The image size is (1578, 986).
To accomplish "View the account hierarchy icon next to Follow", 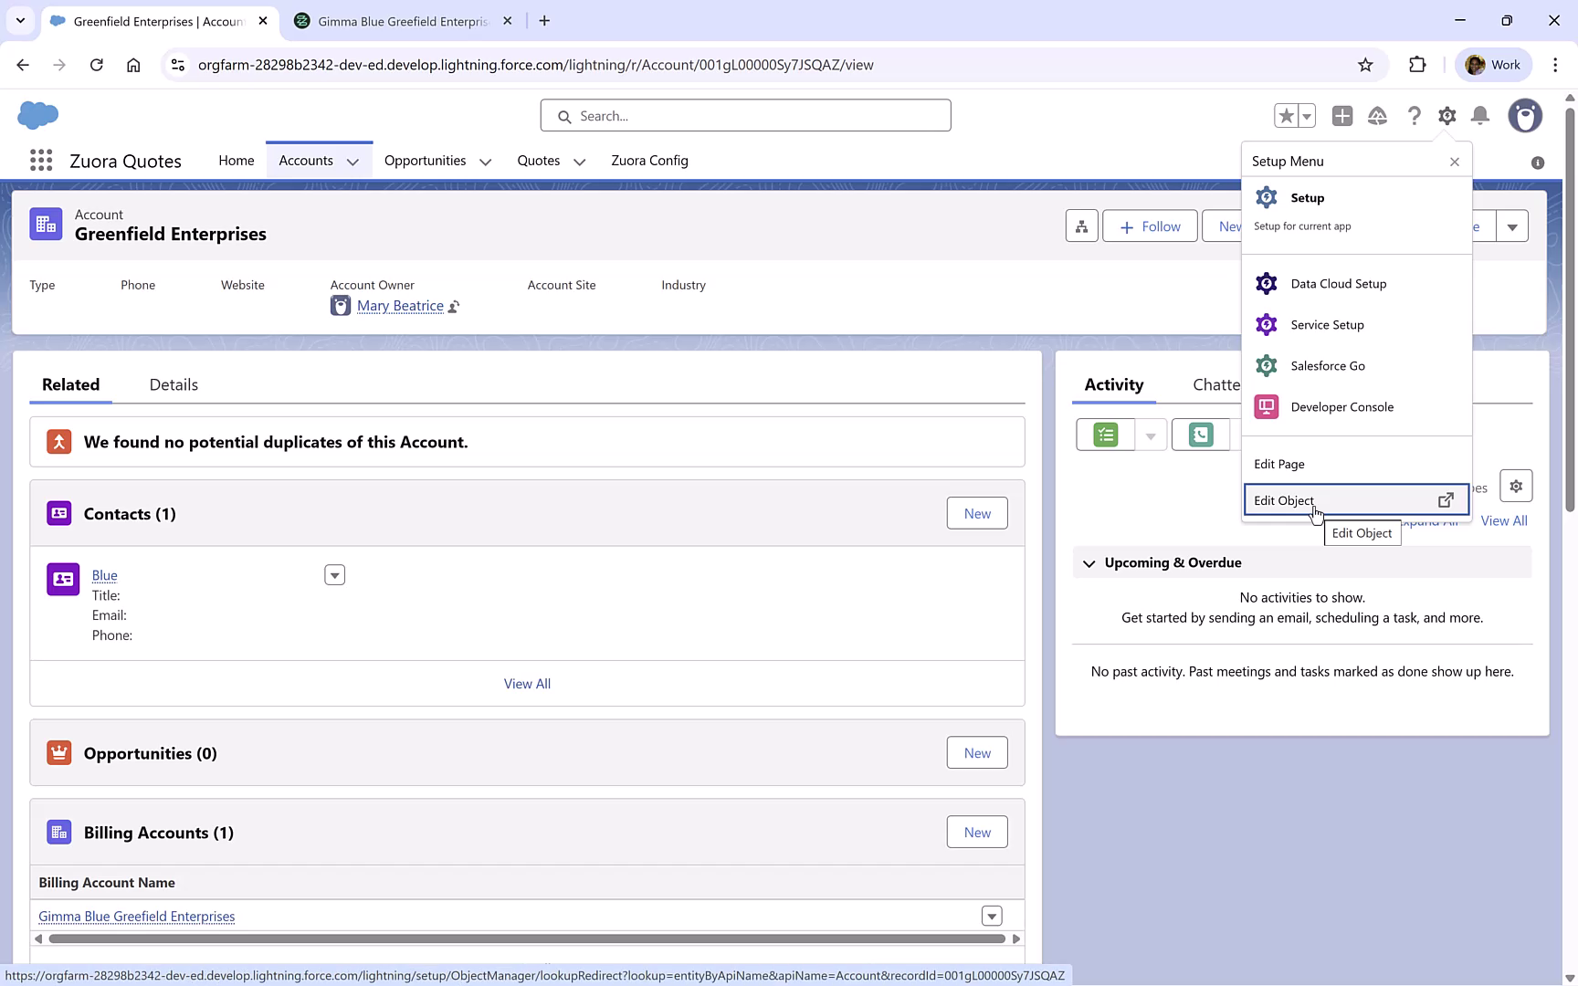I will [x=1081, y=226].
